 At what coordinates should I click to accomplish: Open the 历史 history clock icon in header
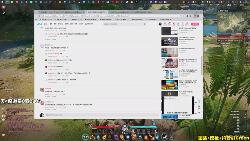pos(182,24)
